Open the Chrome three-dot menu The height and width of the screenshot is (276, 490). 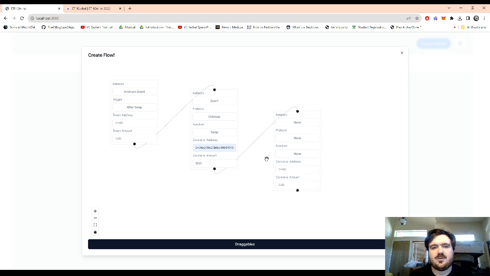(484, 18)
